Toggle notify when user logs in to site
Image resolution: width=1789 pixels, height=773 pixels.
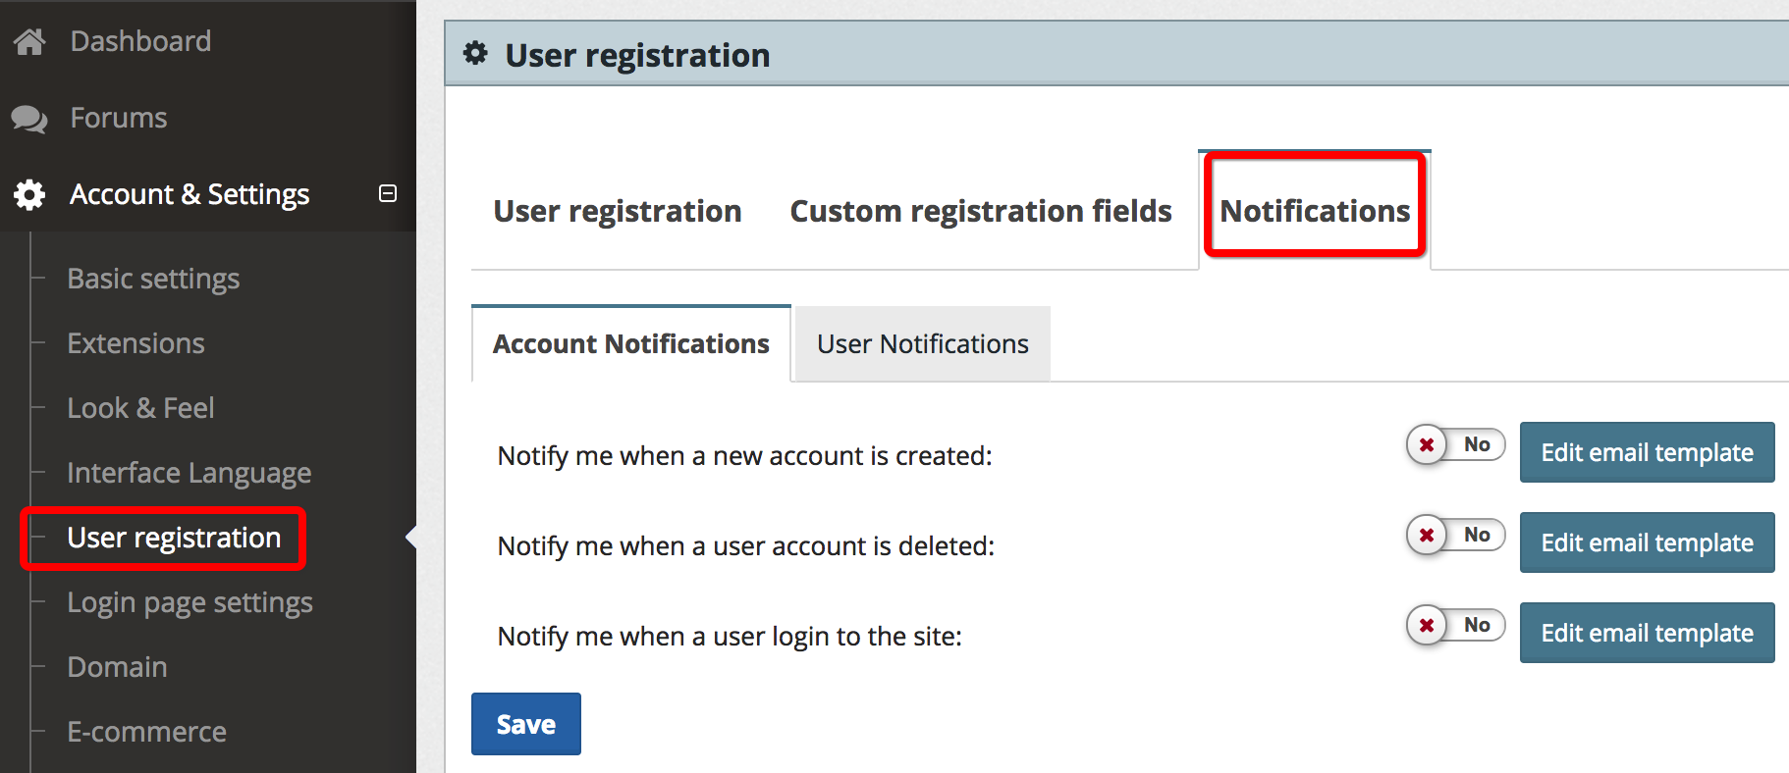1456,626
